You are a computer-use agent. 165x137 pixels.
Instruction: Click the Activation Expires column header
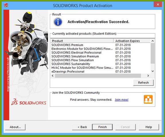click(132, 41)
